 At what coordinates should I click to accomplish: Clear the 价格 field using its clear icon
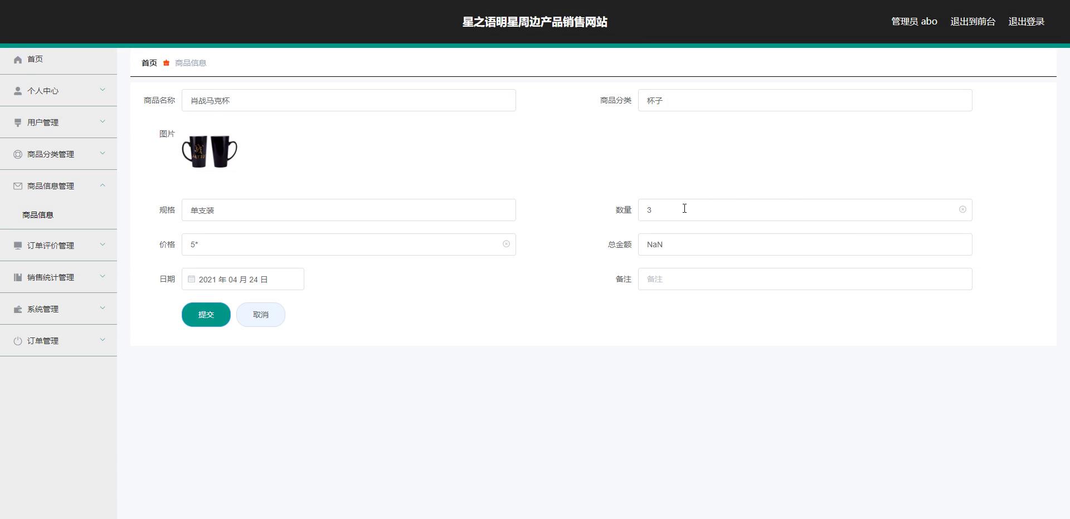pos(506,244)
